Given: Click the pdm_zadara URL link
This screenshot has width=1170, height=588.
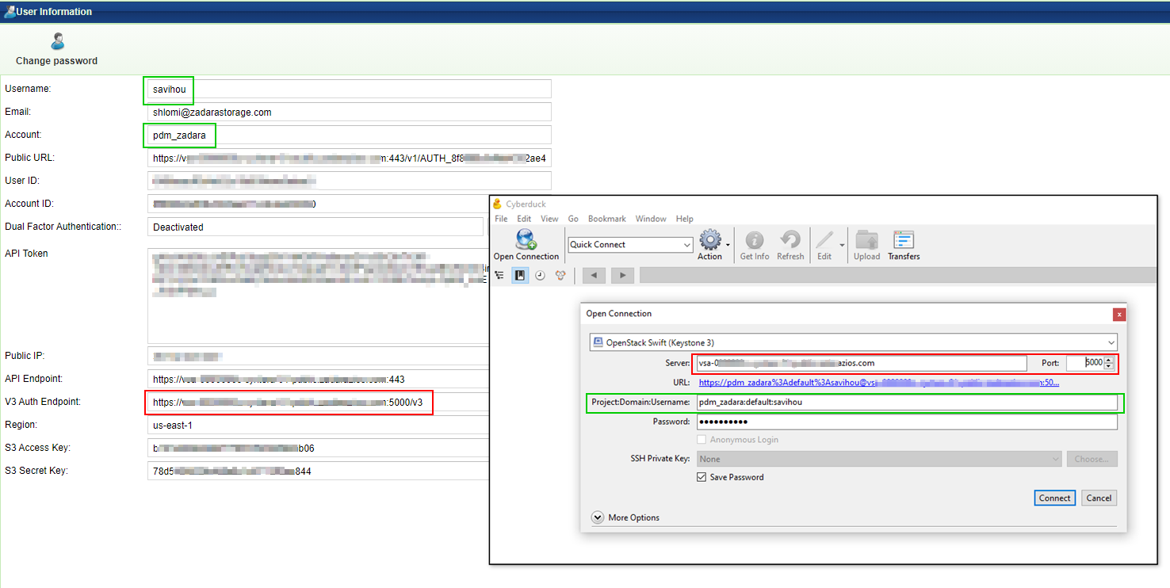Looking at the screenshot, I should (879, 383).
